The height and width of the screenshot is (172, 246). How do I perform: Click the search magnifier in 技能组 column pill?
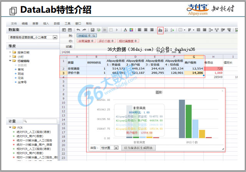pyautogui.click(x=94, y=36)
